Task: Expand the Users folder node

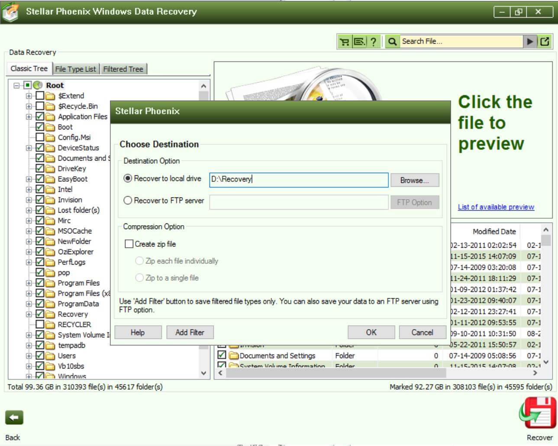Action: point(29,356)
